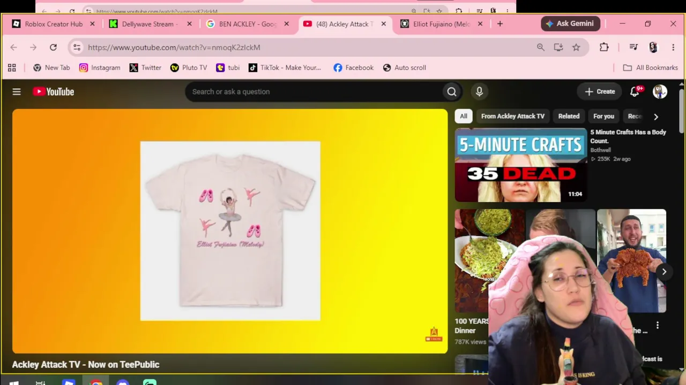Viewport: 686px width, 385px height.
Task: Reload the page in Chrome
Action: tap(53, 48)
